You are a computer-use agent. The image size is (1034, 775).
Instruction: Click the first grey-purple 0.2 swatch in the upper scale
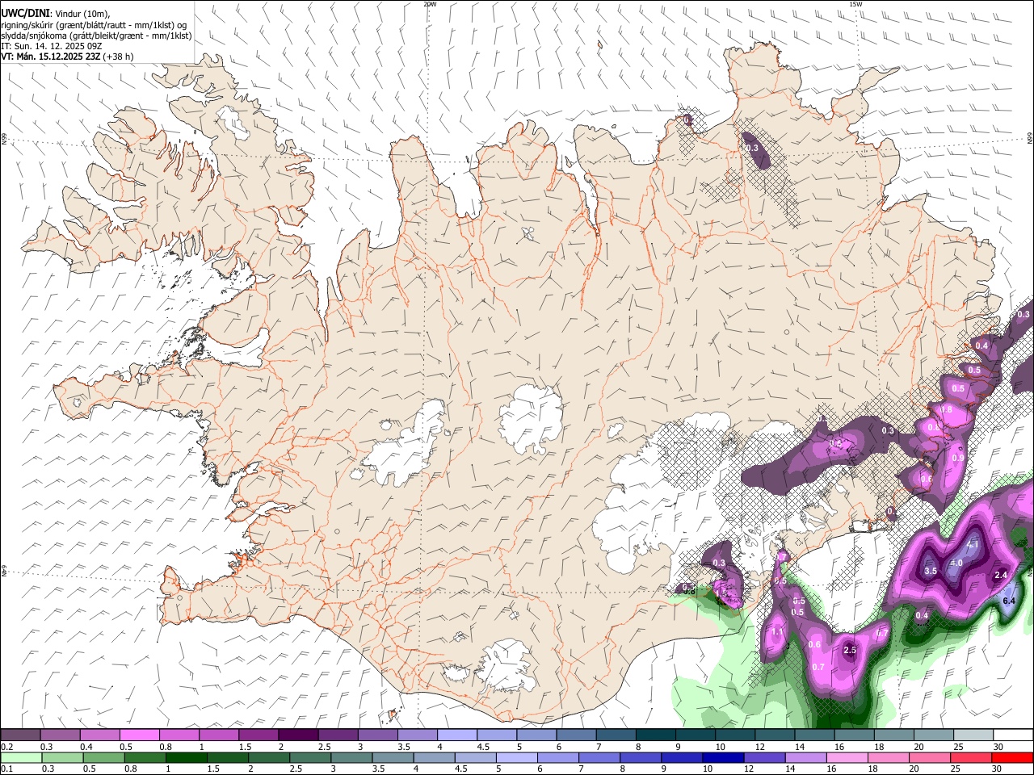pyautogui.click(x=22, y=735)
